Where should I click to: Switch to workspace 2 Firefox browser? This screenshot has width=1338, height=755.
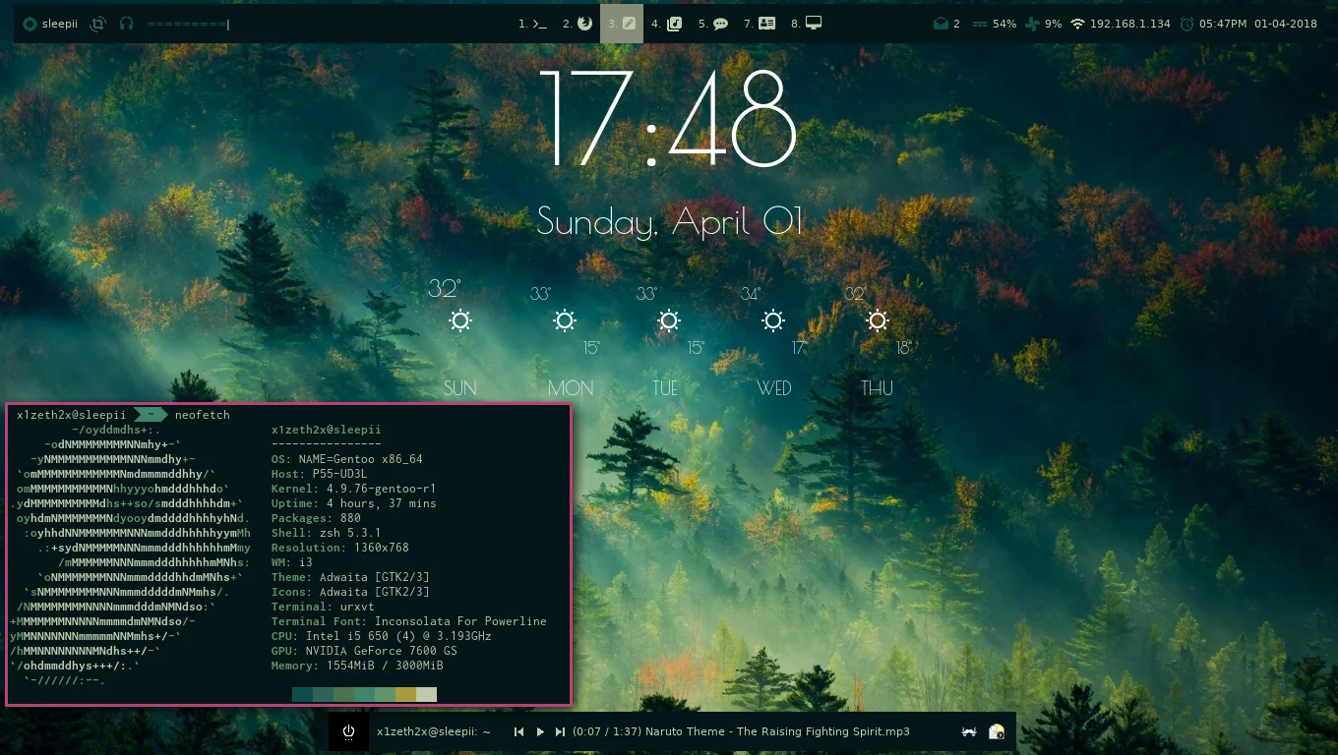point(578,23)
